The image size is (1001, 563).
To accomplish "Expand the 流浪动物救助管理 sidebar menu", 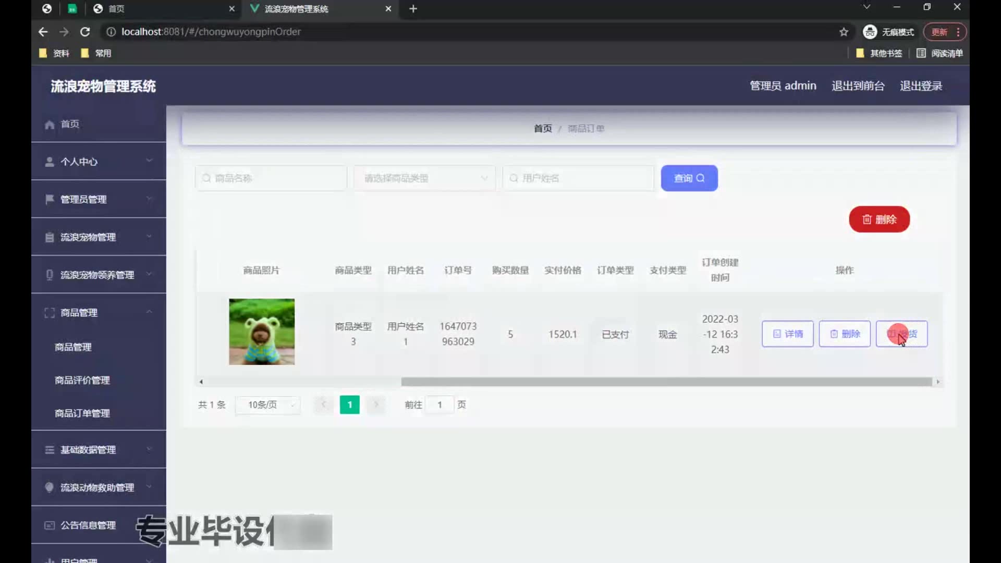I will (x=99, y=487).
